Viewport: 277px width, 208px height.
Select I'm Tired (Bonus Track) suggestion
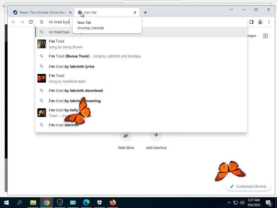click(x=141, y=56)
